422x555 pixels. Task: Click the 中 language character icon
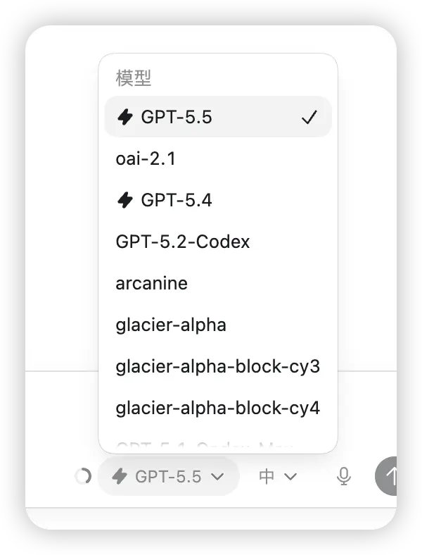click(x=267, y=476)
